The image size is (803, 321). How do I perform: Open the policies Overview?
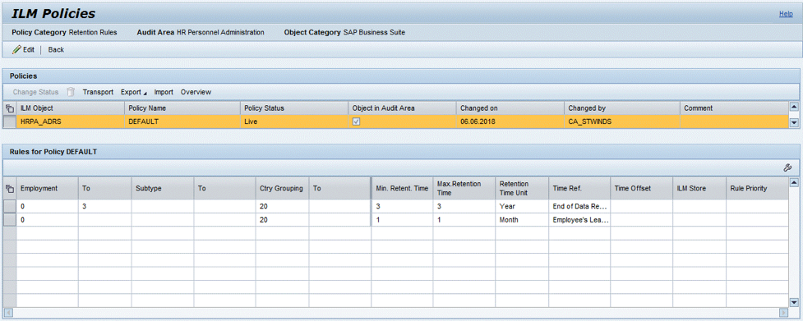[196, 92]
